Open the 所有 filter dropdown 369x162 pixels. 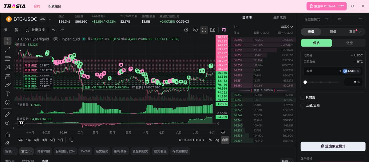(x=287, y=161)
